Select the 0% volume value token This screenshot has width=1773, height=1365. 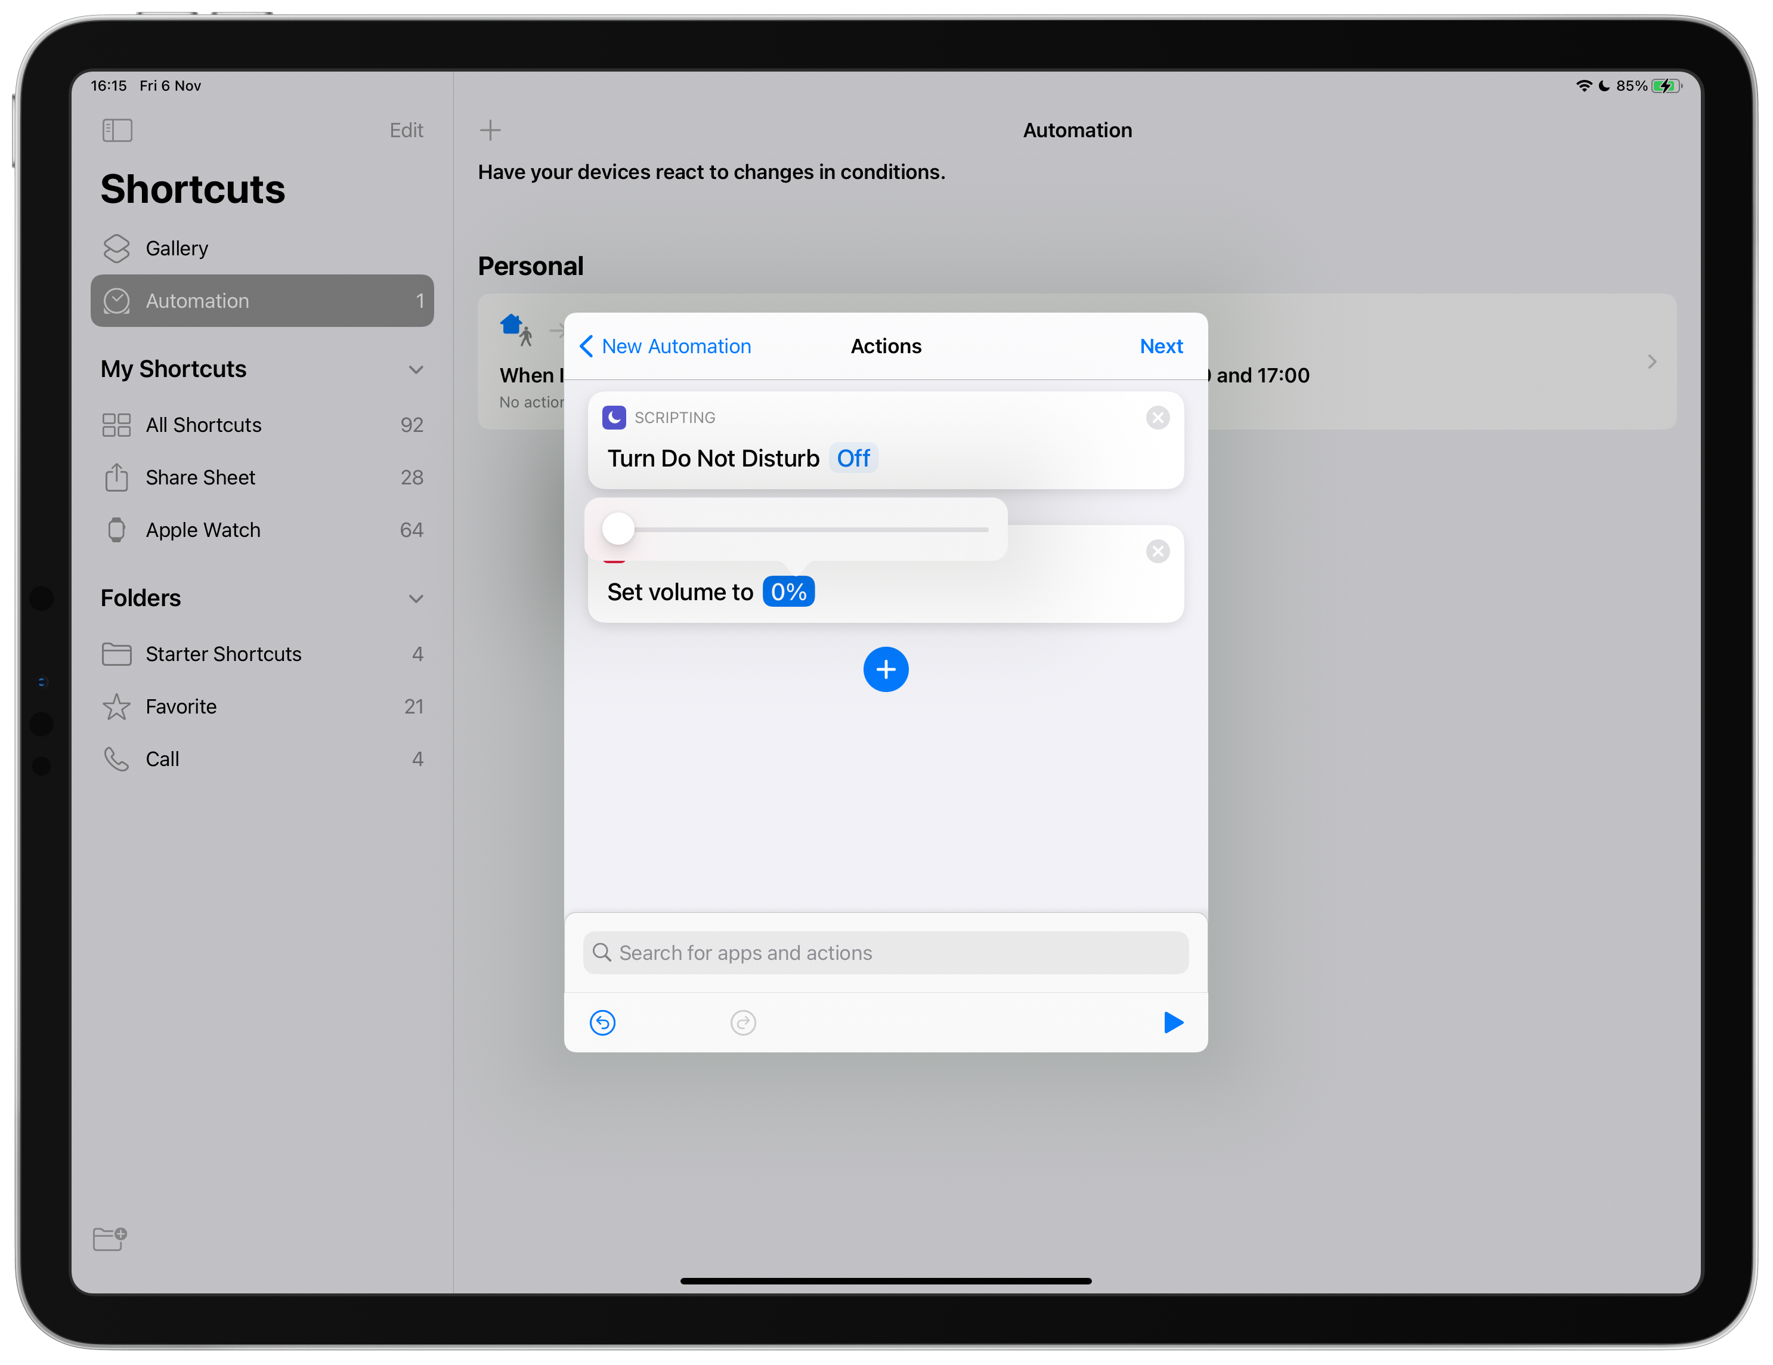pyautogui.click(x=787, y=592)
